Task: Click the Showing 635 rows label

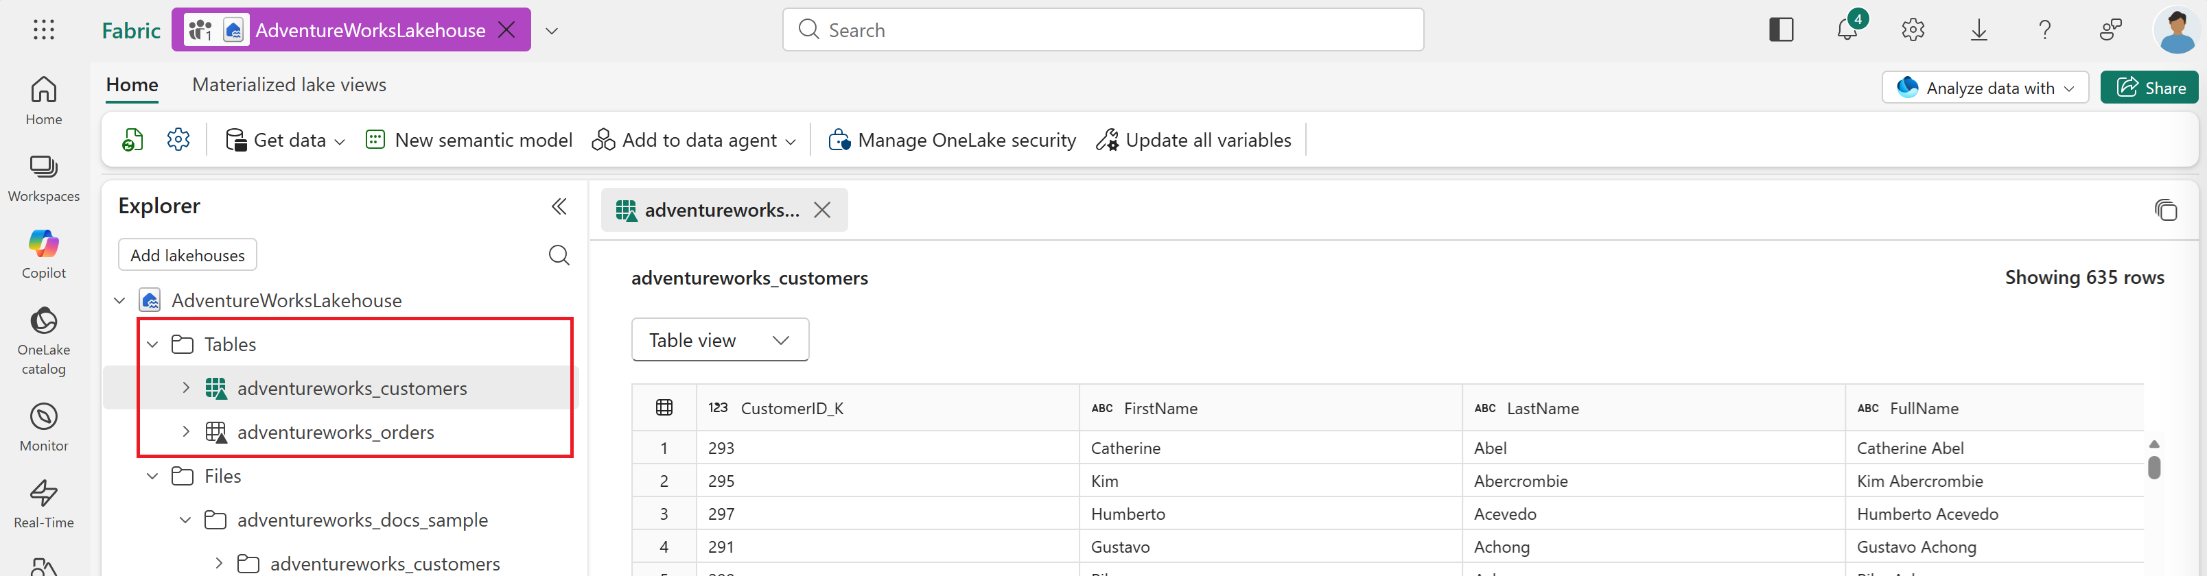Action: tap(2084, 277)
